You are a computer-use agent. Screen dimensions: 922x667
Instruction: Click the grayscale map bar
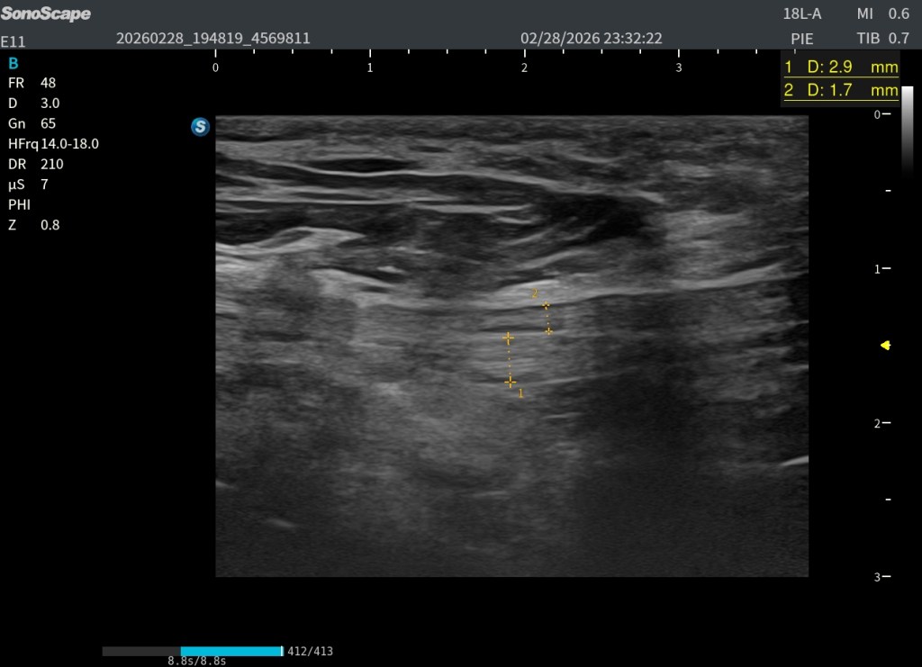coord(907,131)
